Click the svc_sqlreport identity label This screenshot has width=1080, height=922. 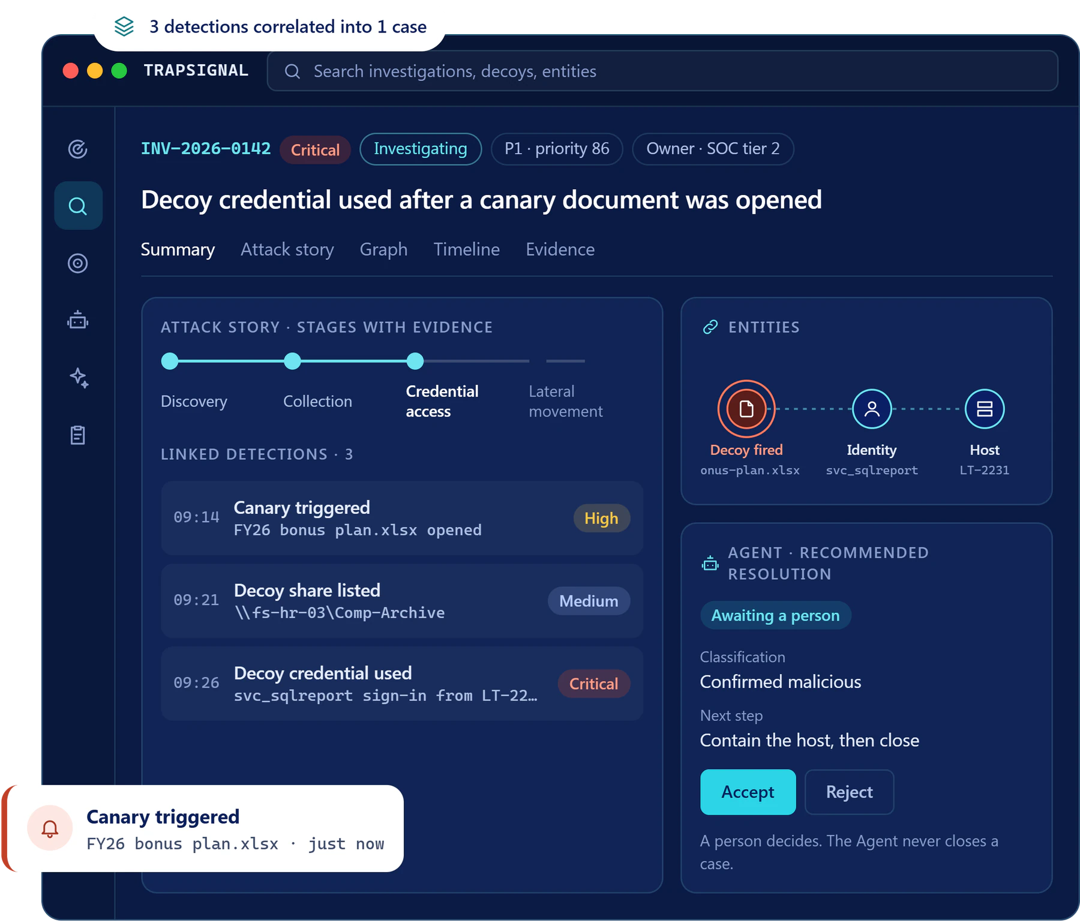[x=872, y=471]
